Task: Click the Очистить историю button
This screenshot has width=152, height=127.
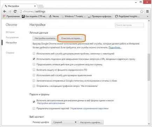Action: [x=71, y=38]
